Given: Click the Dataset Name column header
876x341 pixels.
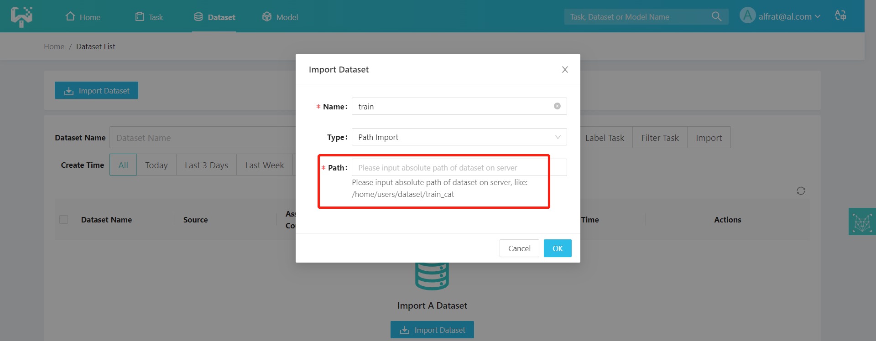Looking at the screenshot, I should (106, 220).
